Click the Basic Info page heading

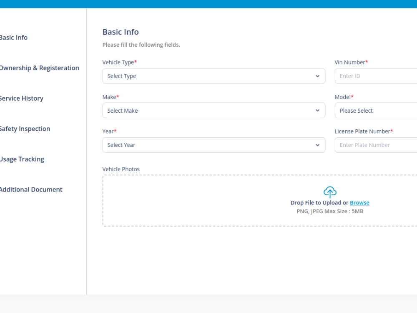[121, 32]
